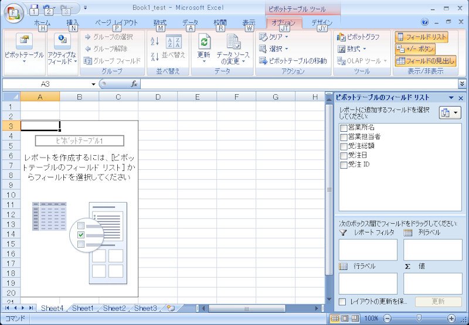Go to first sheet with navigation arrow
Screen dimensions: 469x325
click(x=7, y=308)
